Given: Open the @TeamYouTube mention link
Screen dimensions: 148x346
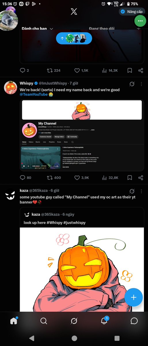Looking at the screenshot, I should (x=34, y=94).
